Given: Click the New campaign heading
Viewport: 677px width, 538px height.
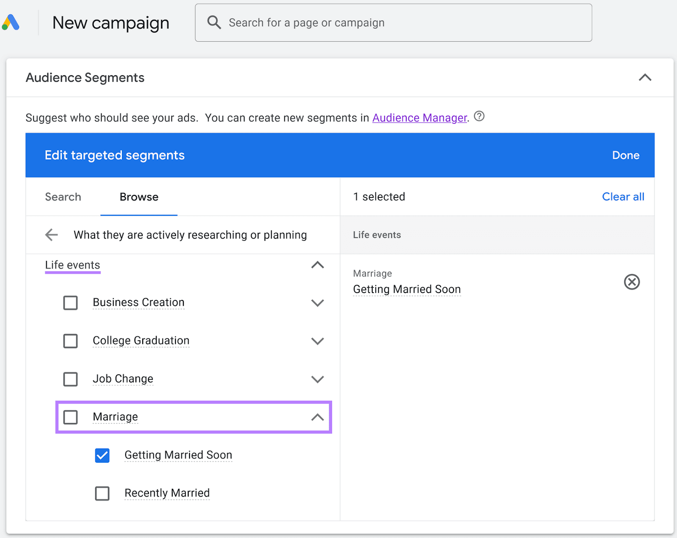Looking at the screenshot, I should [110, 22].
